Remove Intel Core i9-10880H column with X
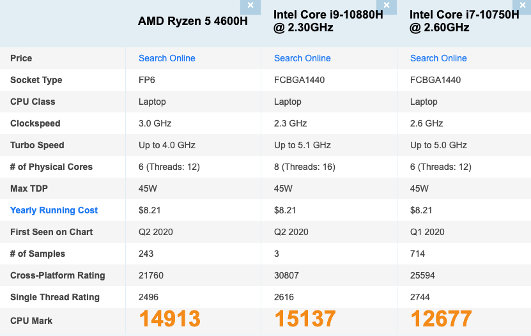This screenshot has width=531, height=336. pos(387,6)
